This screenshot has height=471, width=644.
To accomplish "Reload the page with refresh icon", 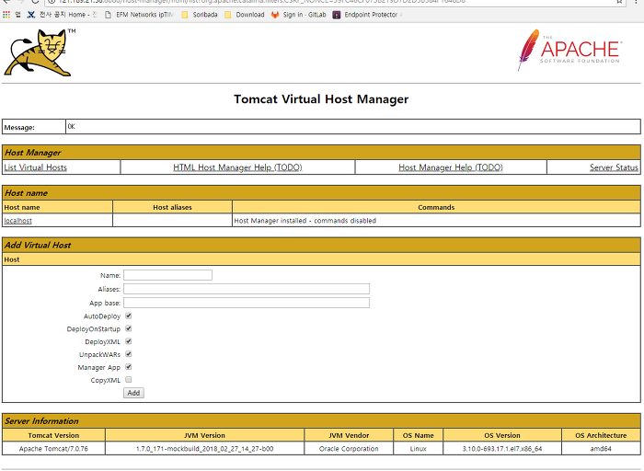I will [35, 2].
